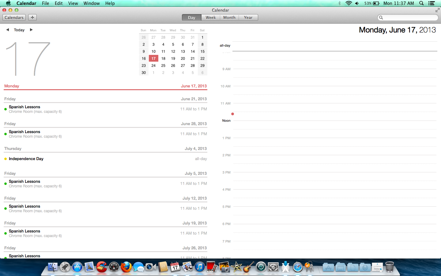The image size is (441, 276).
Task: Select the Independence Day event
Action: 26,159
